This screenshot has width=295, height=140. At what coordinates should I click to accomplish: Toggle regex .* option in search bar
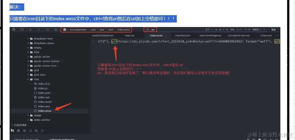pos(224,30)
